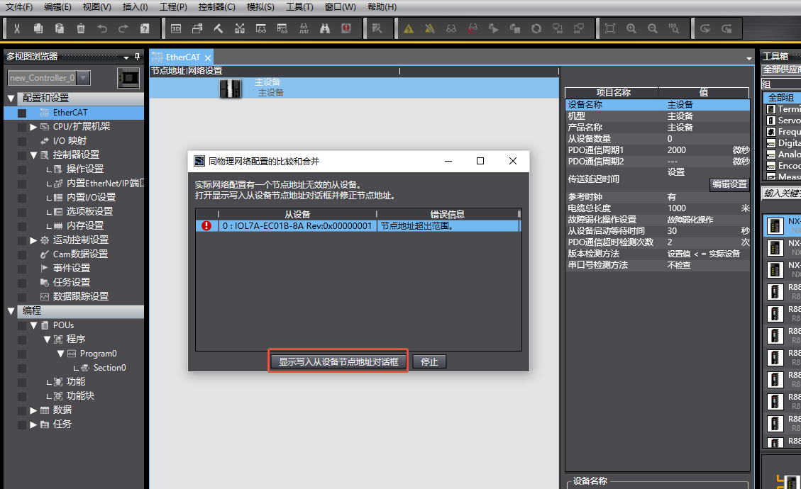Image resolution: width=801 pixels, height=489 pixels.
Task: Click 显示写入从设备节点地址对话框 button
Action: coord(338,361)
